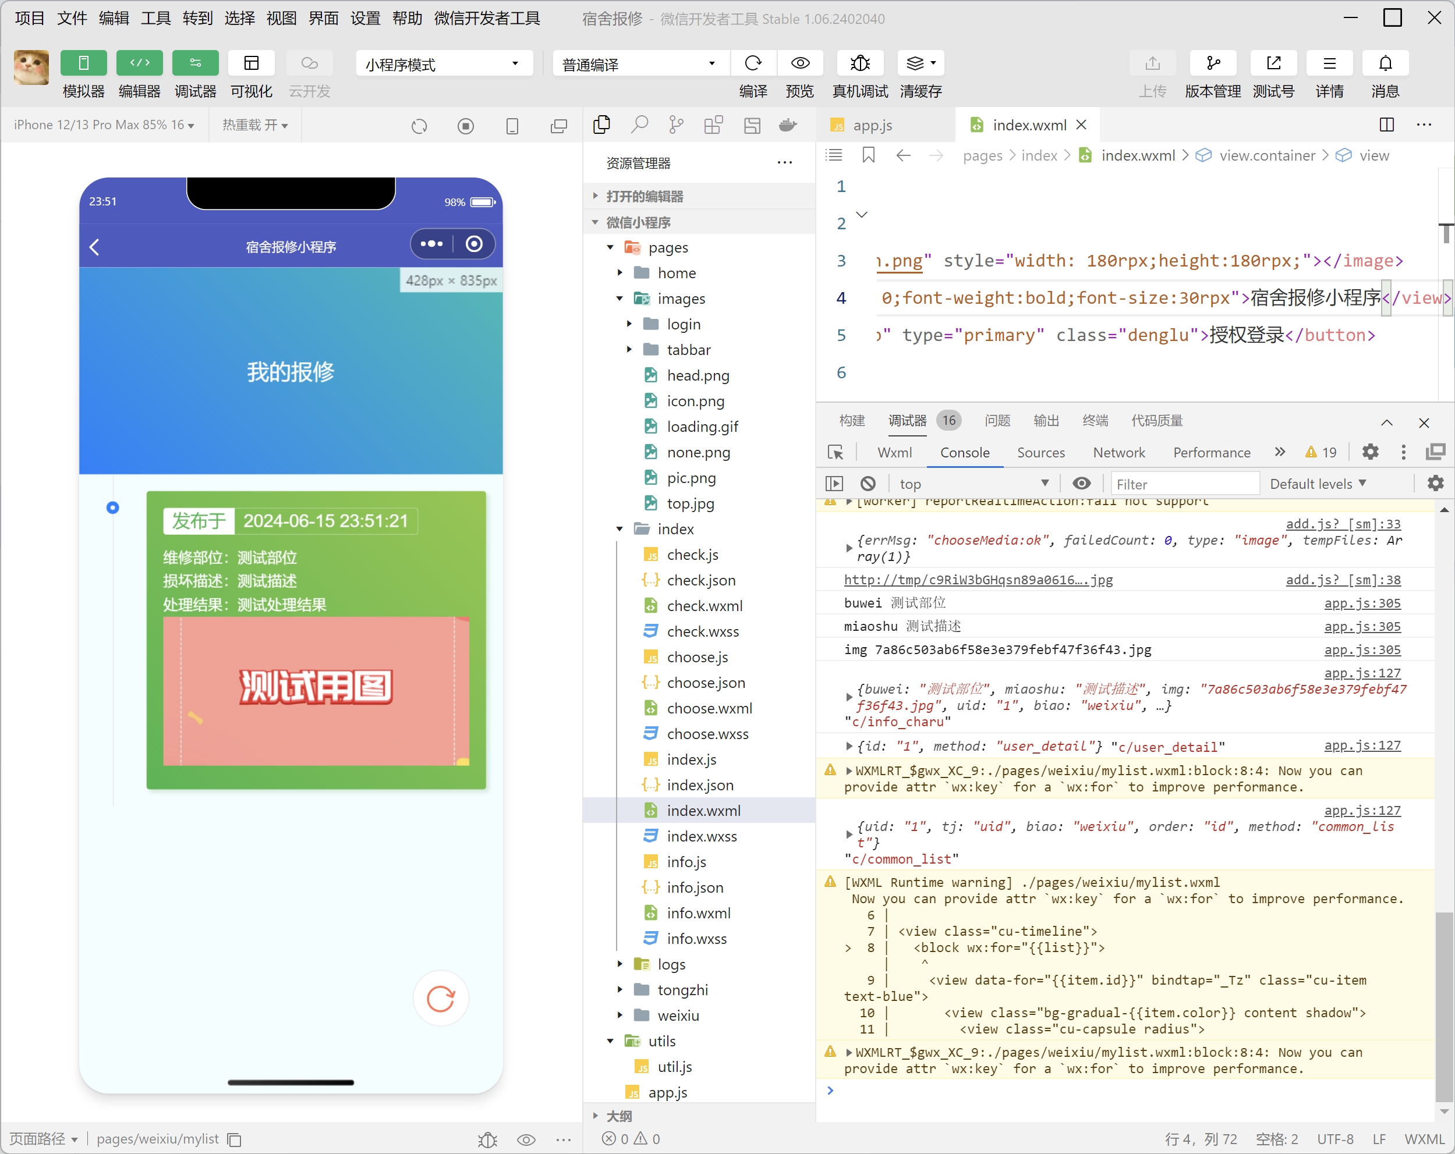Expand the weixiu folder
The image size is (1455, 1154).
pos(678,1015)
